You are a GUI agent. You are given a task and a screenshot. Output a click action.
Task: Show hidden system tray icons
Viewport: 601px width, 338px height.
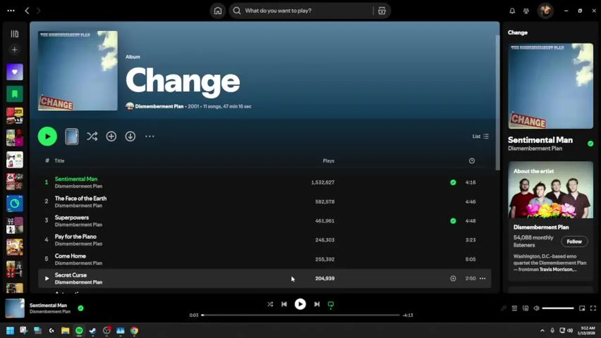[x=542, y=330]
